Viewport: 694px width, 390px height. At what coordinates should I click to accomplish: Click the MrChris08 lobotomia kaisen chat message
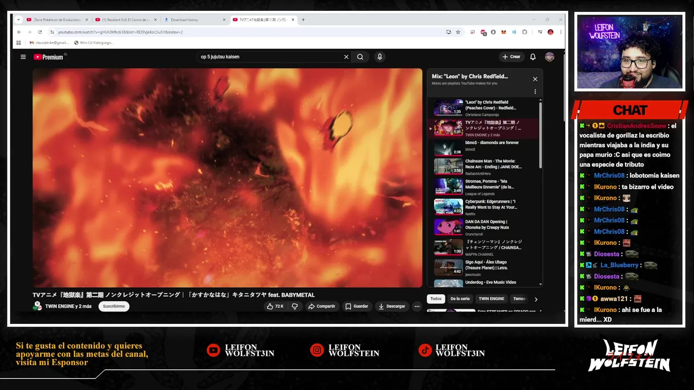click(x=630, y=175)
